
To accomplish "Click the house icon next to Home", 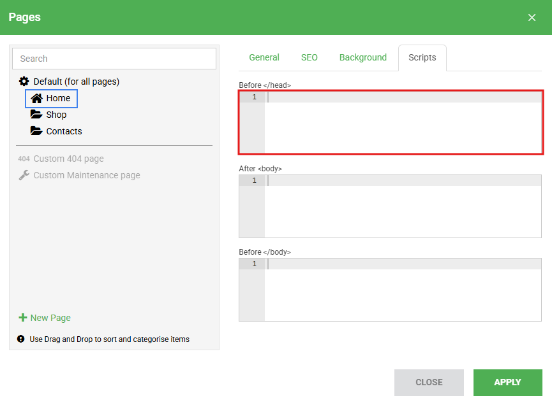I will 37,98.
